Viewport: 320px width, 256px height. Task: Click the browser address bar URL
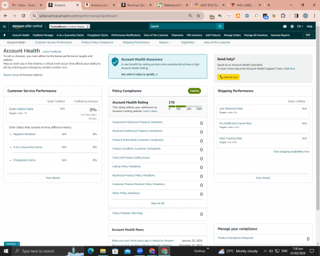pyautogui.click(x=78, y=16)
